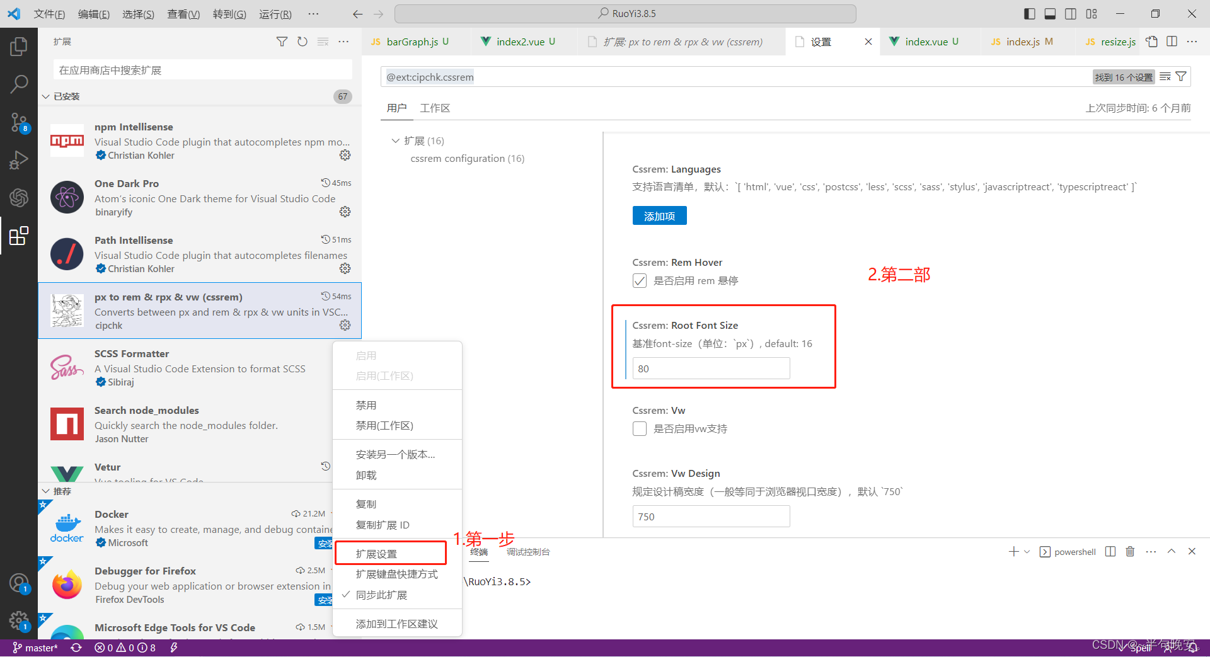Split the terminal panel
The height and width of the screenshot is (657, 1210).
[1110, 552]
